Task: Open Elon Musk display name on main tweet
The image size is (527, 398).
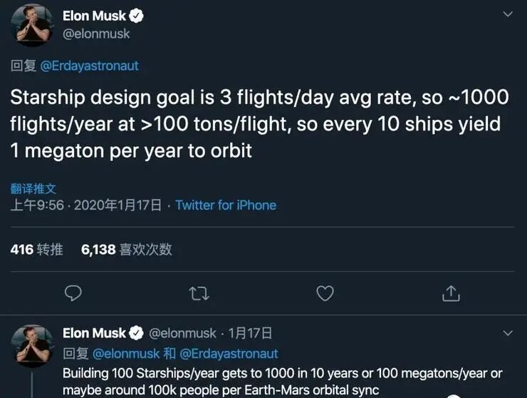Action: coord(93,16)
